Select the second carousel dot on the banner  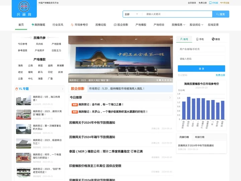pos(160,80)
